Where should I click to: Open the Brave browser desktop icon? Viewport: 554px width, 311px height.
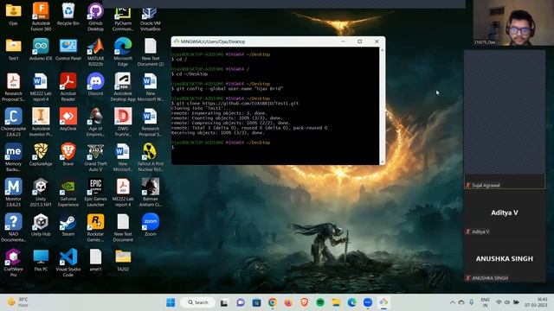(68, 154)
